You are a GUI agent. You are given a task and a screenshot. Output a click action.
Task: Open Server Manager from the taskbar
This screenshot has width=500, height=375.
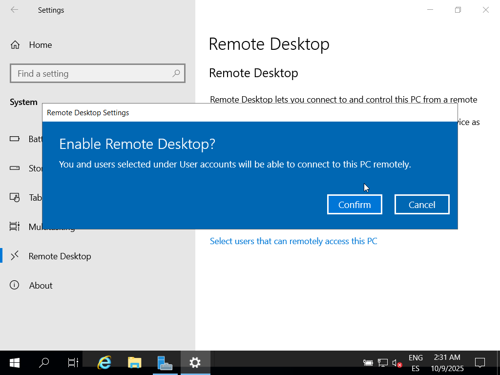pos(165,362)
